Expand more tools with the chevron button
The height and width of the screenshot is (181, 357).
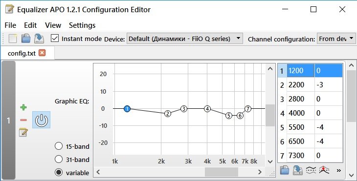pos(339,170)
